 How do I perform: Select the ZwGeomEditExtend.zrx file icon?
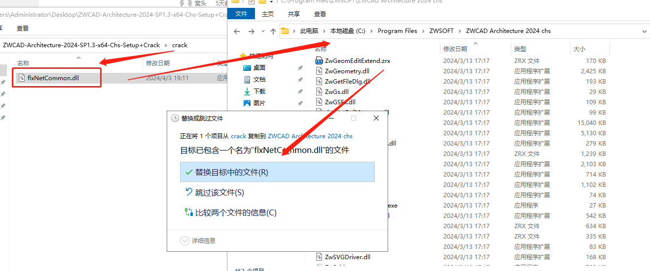(x=319, y=61)
